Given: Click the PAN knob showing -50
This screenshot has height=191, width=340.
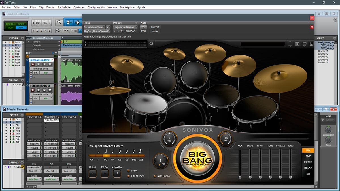Looking at the screenshot, I should [x=226, y=138].
